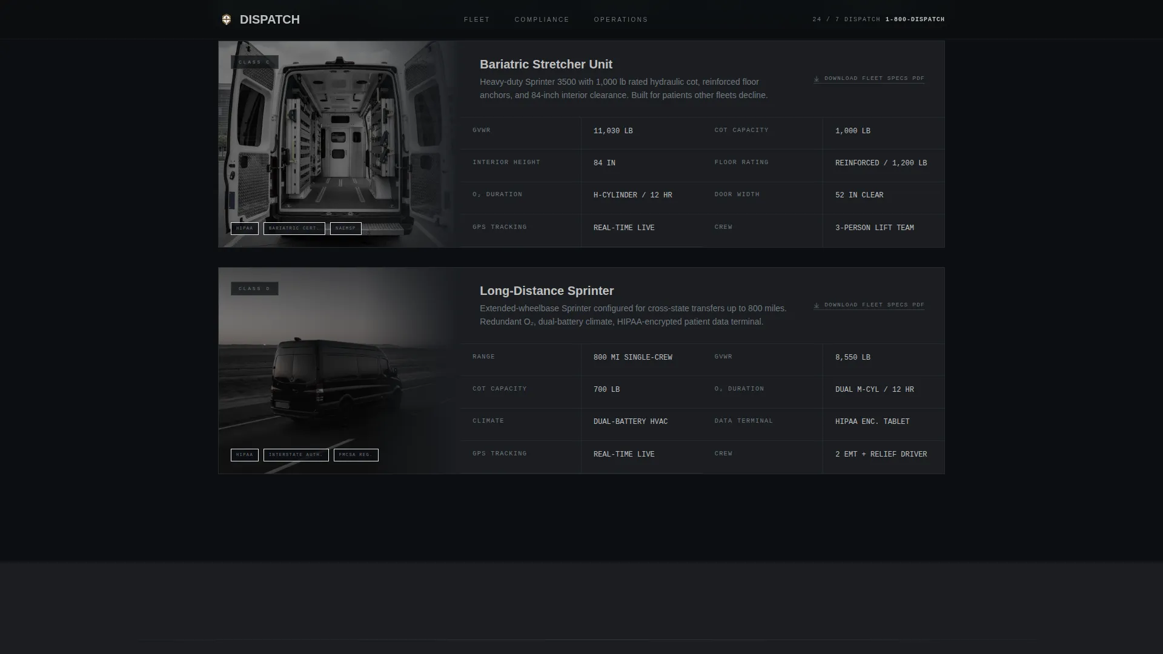
Task: Select the 3-PERSON LIFT TEAM value
Action: coord(875,228)
